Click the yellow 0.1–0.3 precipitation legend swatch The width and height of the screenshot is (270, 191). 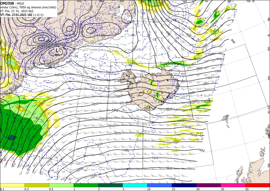pos(12,185)
